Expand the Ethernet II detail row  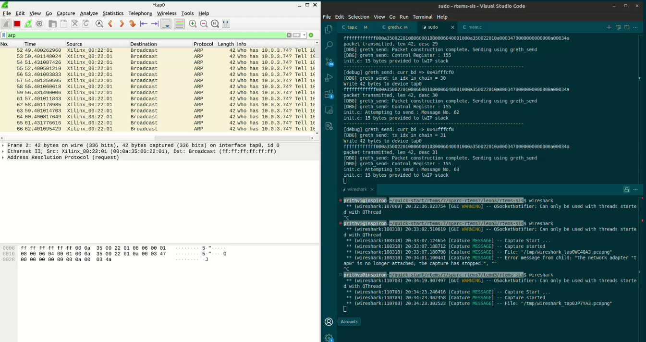point(4,151)
